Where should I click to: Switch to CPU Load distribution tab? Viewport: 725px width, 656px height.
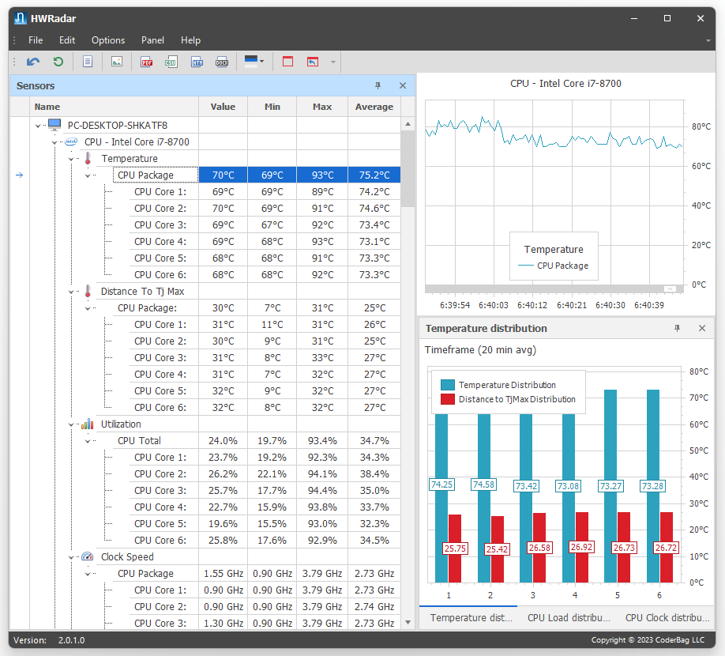point(569,617)
